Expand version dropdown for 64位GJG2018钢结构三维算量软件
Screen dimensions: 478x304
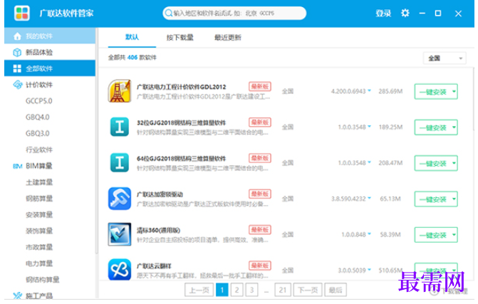pos(370,162)
